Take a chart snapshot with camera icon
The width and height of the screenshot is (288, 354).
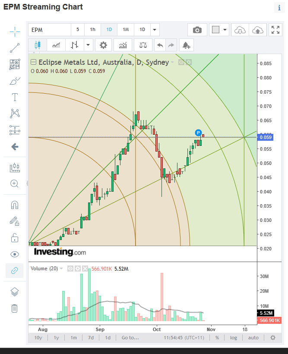(x=197, y=30)
